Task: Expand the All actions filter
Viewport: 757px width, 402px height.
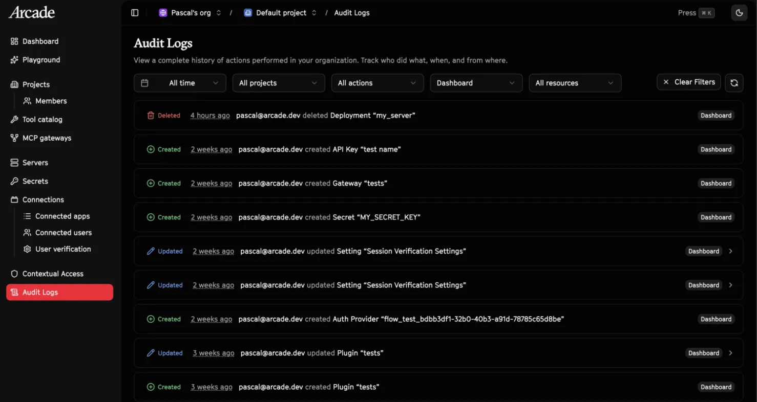Action: coord(377,82)
